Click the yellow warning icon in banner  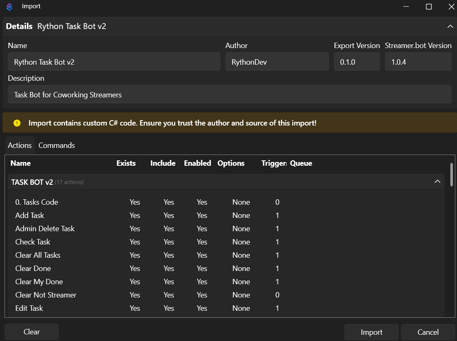pos(17,123)
